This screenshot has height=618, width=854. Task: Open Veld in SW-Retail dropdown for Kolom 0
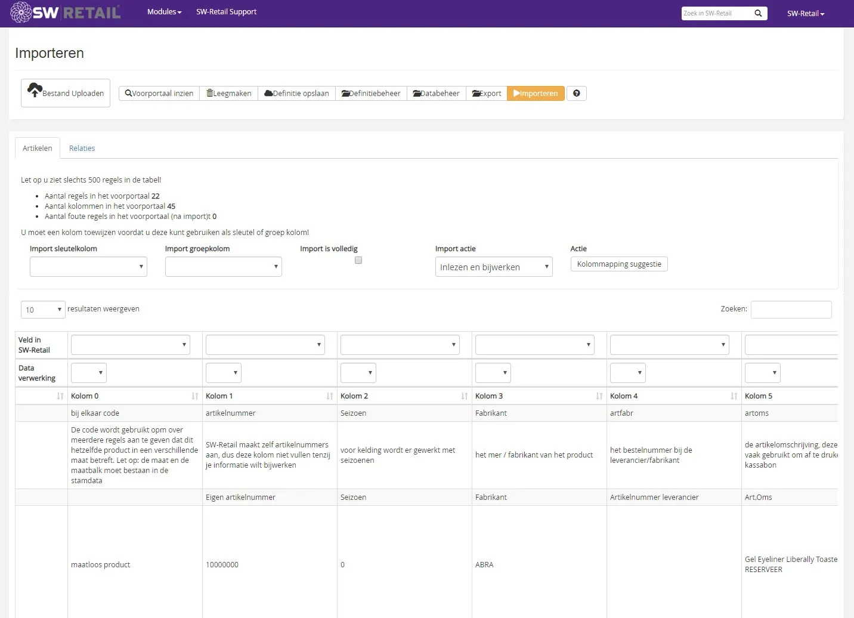click(130, 345)
